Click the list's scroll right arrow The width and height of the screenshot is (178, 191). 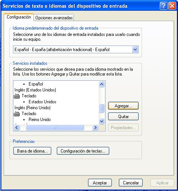[95, 127]
